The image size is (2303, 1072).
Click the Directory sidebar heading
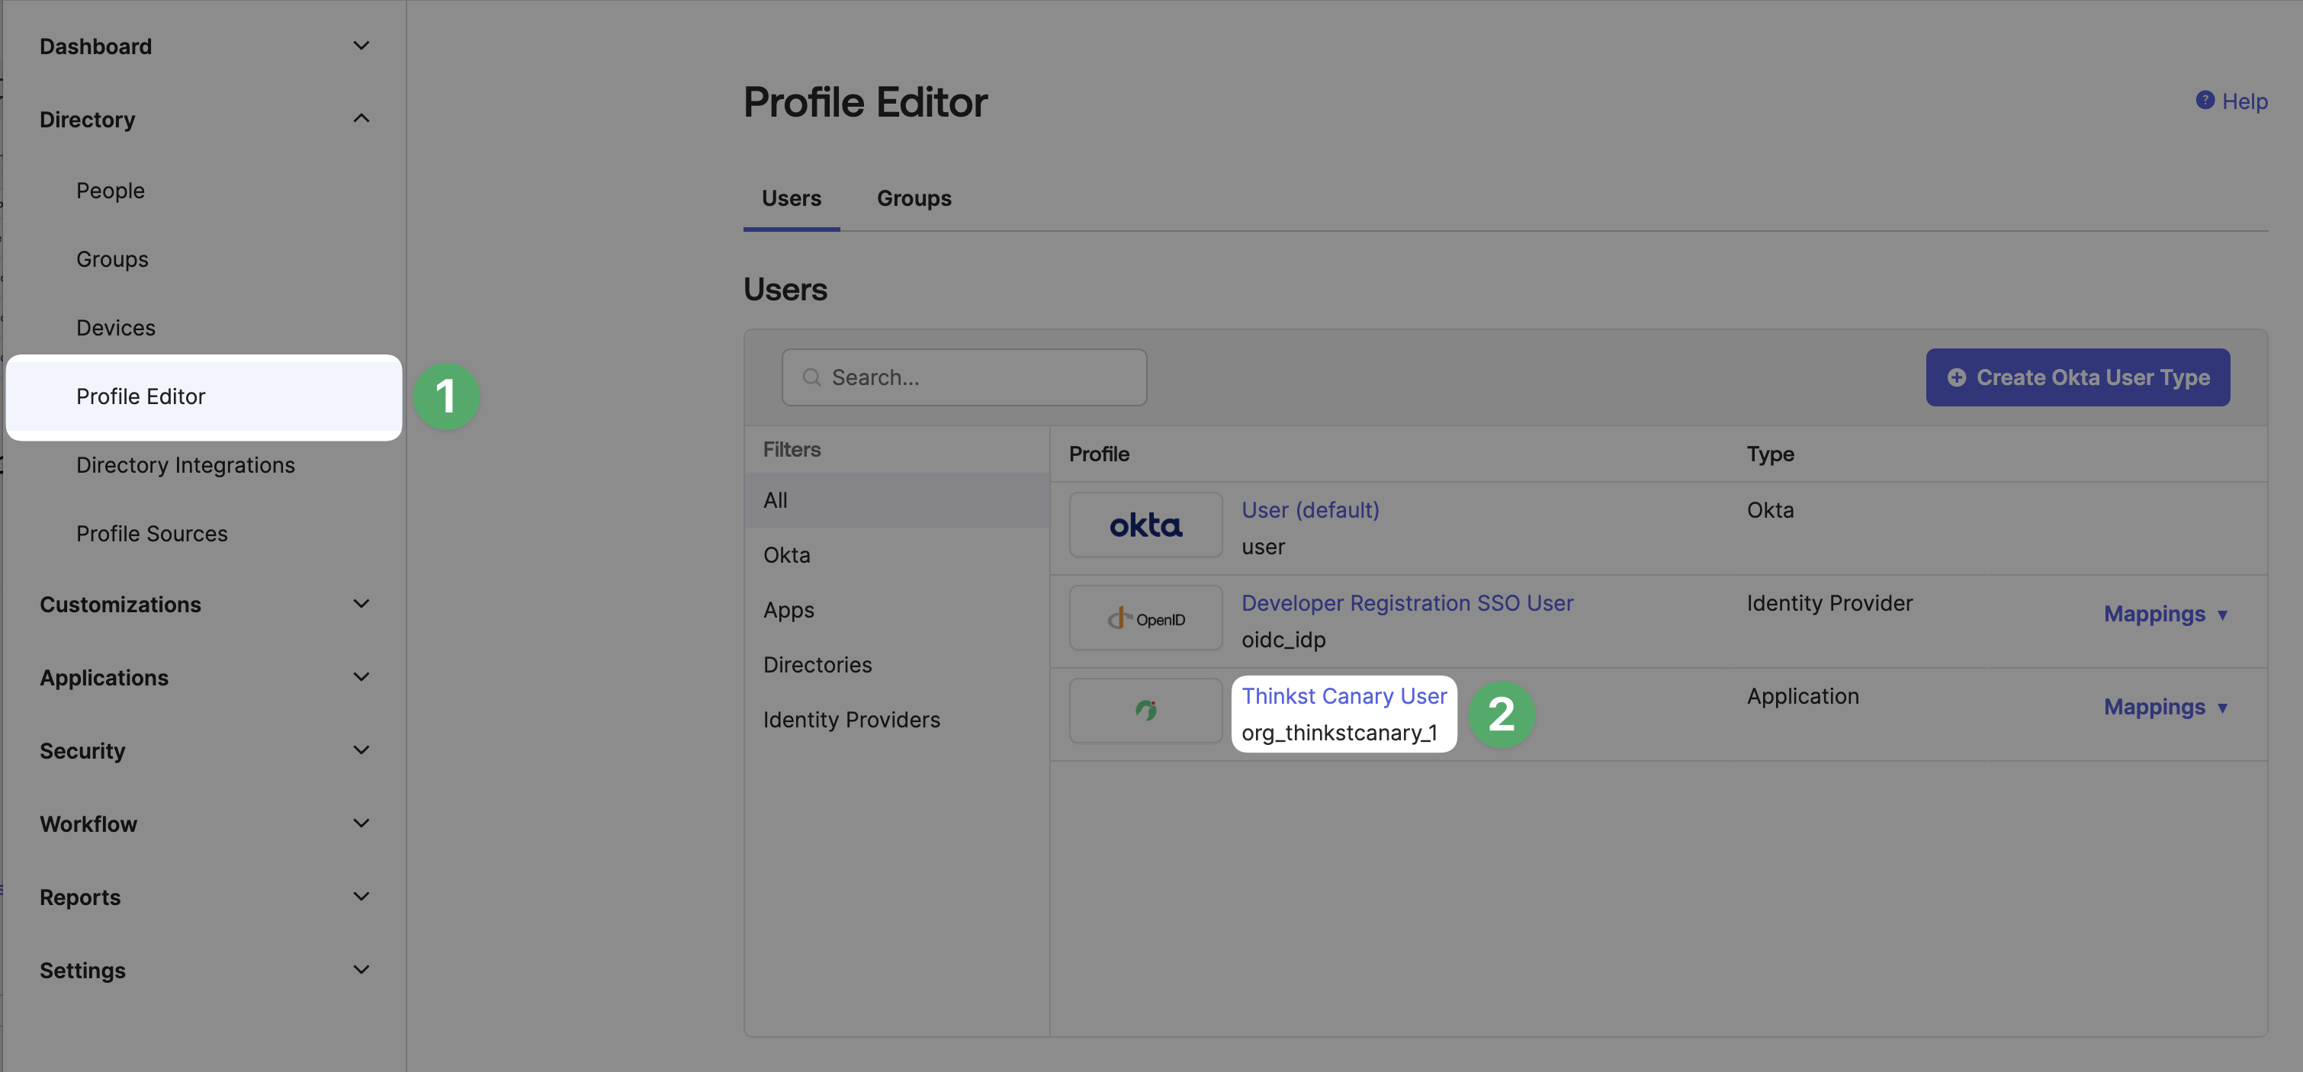[88, 120]
